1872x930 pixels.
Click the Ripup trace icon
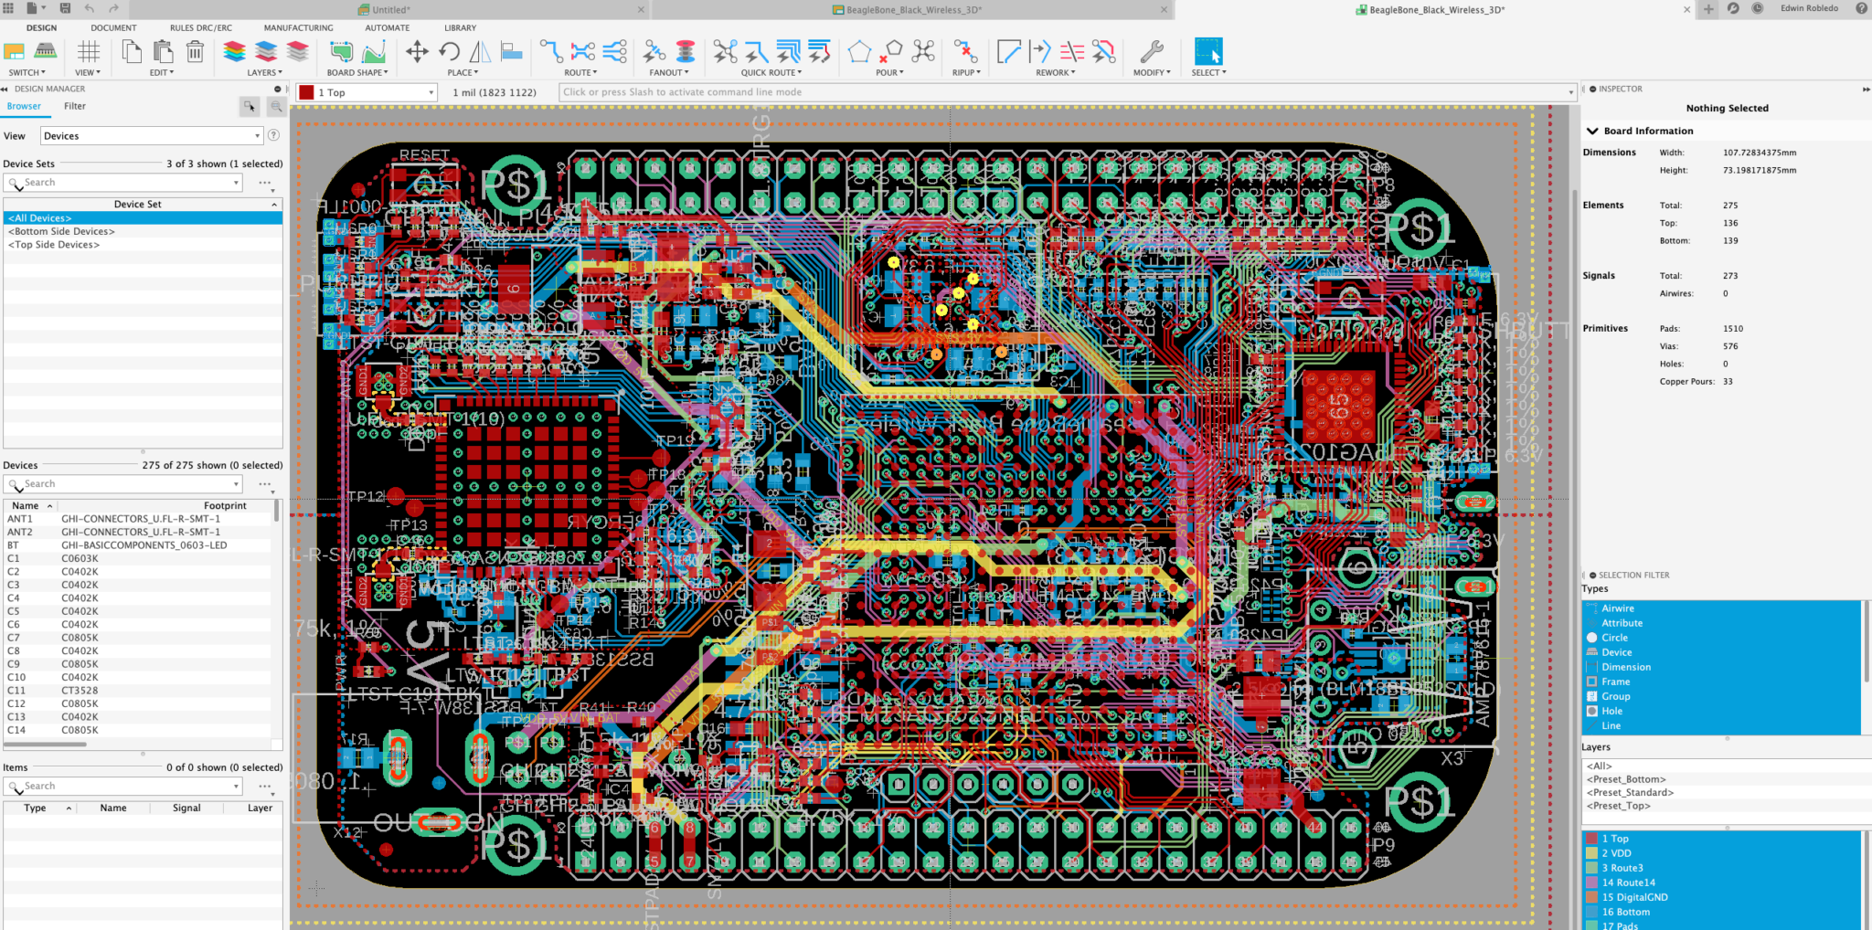pos(965,52)
